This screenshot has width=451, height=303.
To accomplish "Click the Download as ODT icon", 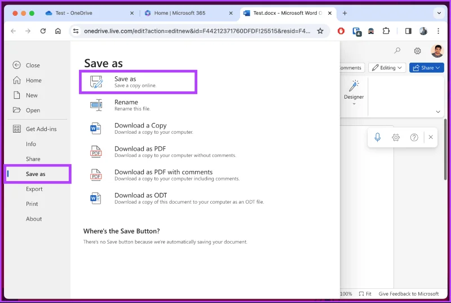I will click(95, 198).
